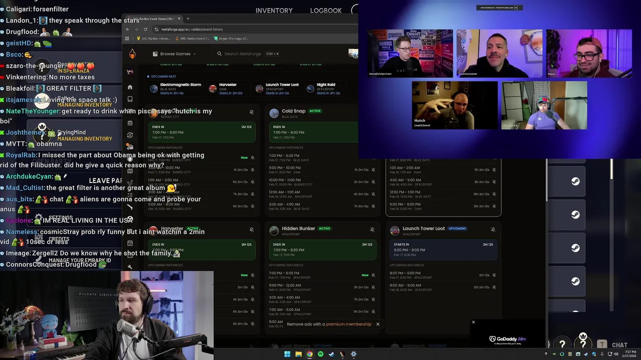Toggle bell for Hidden Bunker 11:00 PM row
Image resolution: width=641 pixels, height=360 pixels.
click(x=373, y=287)
